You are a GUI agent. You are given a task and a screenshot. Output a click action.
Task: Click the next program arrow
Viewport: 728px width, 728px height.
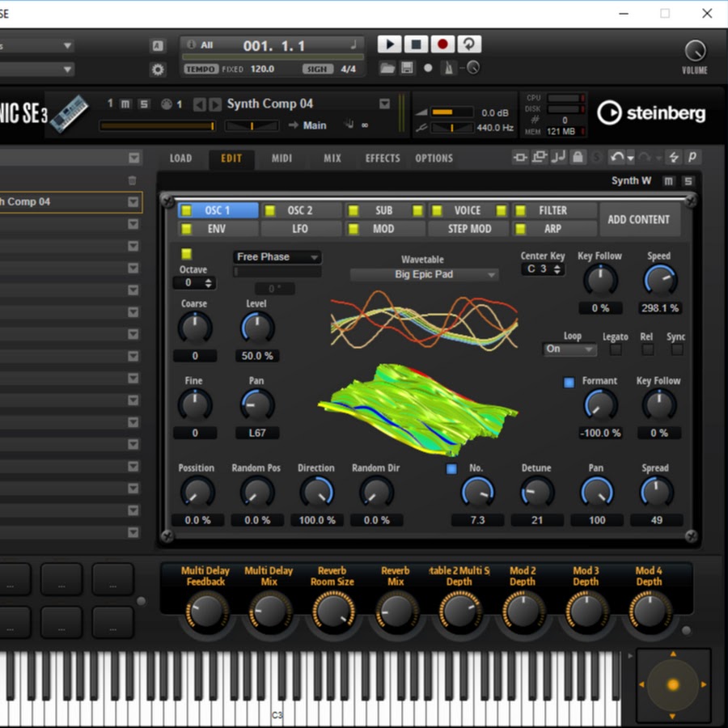pos(214,104)
